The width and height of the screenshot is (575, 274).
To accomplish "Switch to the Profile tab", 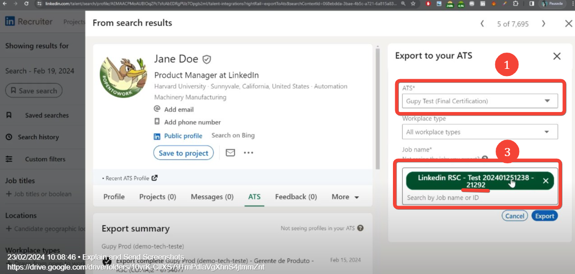I will pos(114,197).
